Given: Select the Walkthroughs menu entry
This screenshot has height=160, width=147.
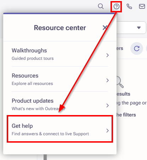Looking at the screenshot, I should (60, 54).
